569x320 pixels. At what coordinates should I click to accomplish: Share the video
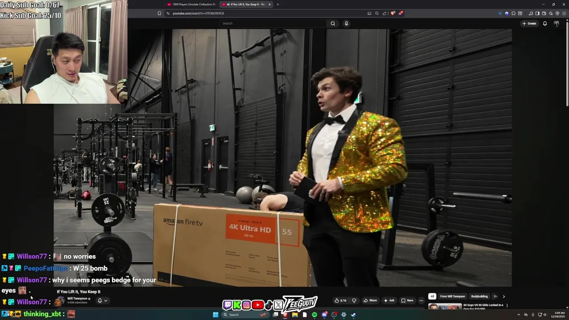pos(370,300)
